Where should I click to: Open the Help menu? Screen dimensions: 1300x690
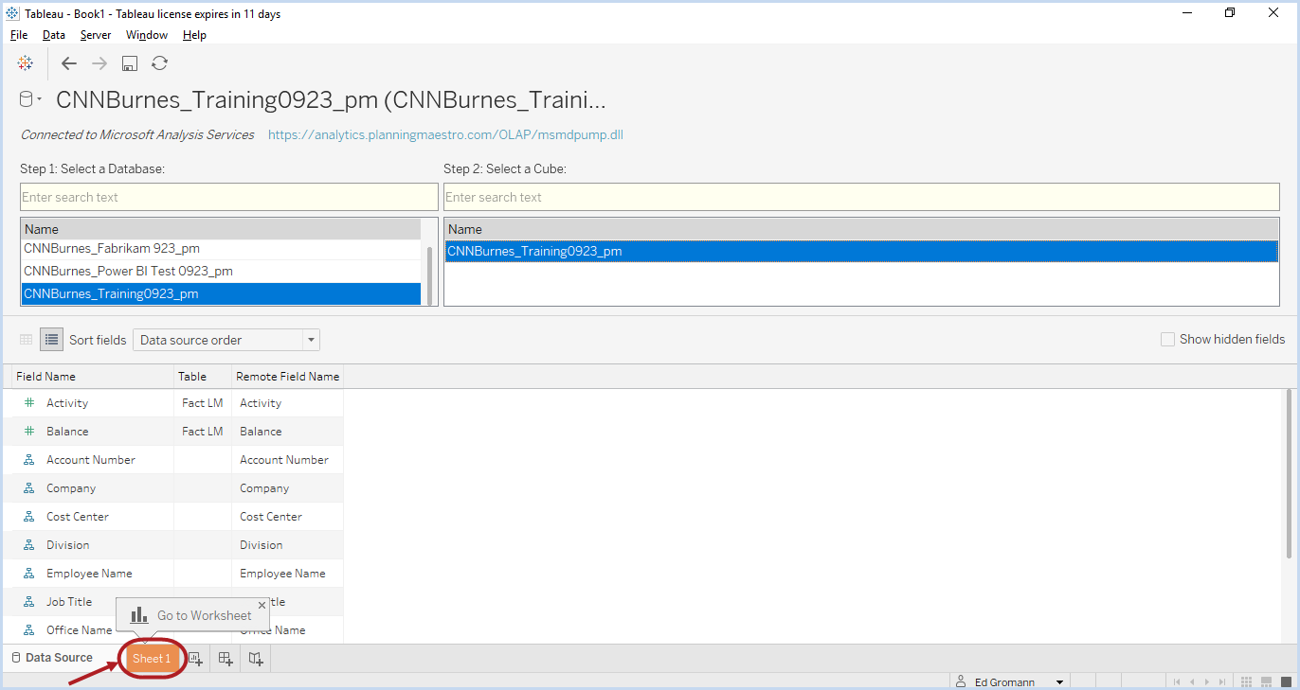(194, 35)
